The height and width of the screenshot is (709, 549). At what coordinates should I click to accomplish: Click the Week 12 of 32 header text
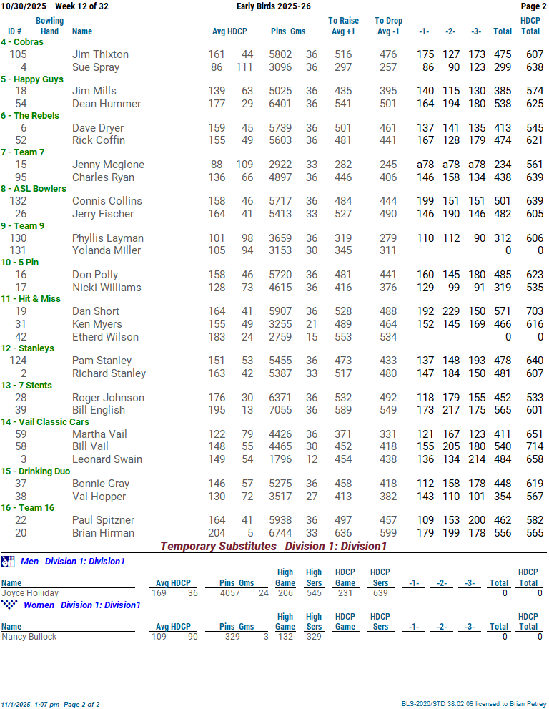[x=81, y=6]
